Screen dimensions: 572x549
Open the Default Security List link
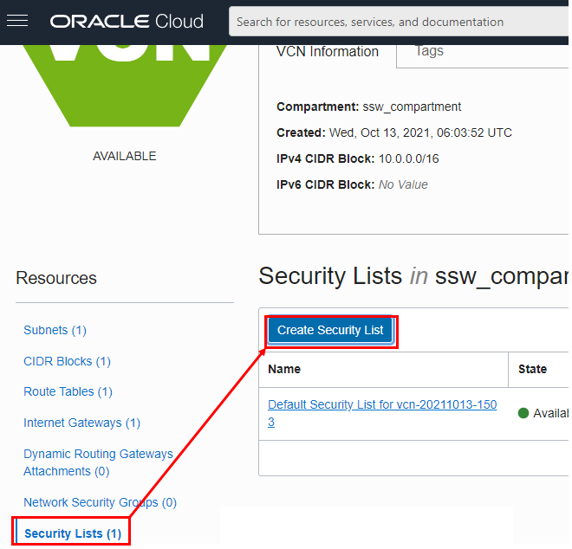point(382,413)
